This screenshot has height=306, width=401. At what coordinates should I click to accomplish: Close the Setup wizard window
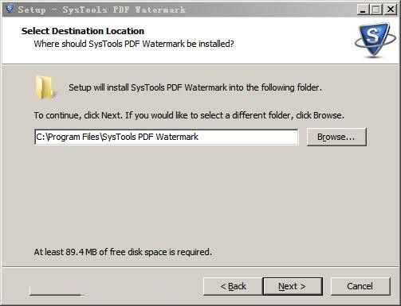(x=390, y=10)
